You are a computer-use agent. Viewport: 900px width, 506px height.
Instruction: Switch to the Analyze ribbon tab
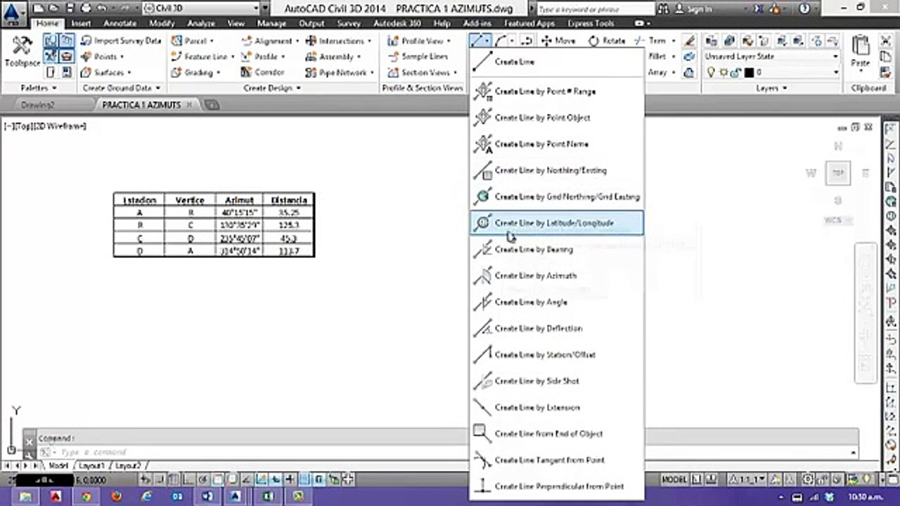pyautogui.click(x=200, y=23)
